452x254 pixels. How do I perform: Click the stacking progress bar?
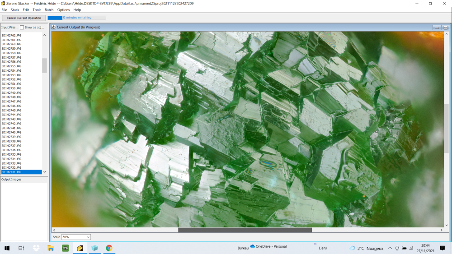click(x=77, y=18)
